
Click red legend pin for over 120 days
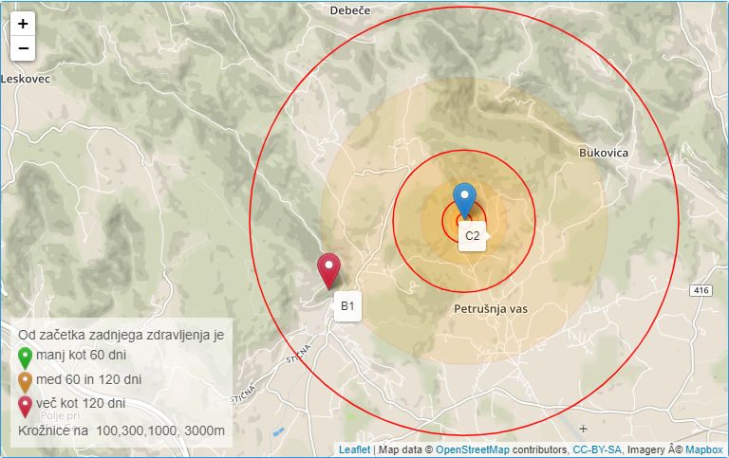pyautogui.click(x=25, y=407)
